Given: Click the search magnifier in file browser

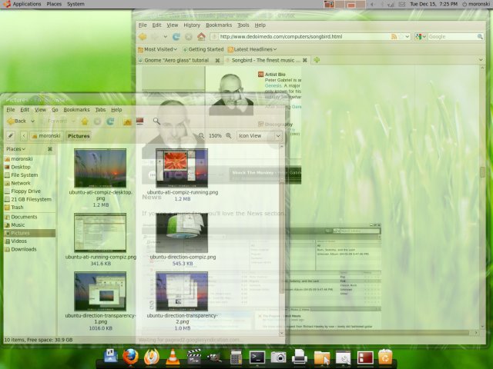Looking at the screenshot, I should pos(156,121).
